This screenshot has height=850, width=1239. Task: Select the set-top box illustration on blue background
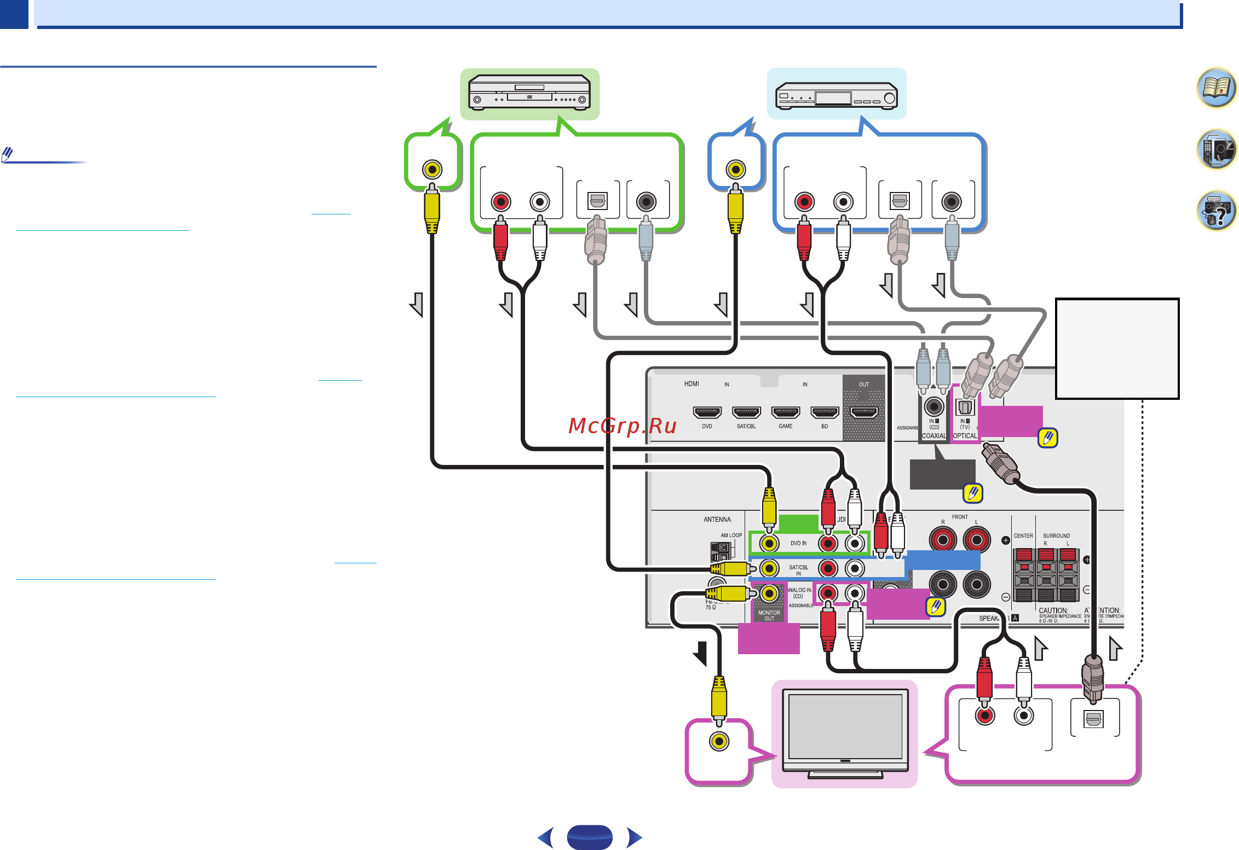(x=837, y=95)
